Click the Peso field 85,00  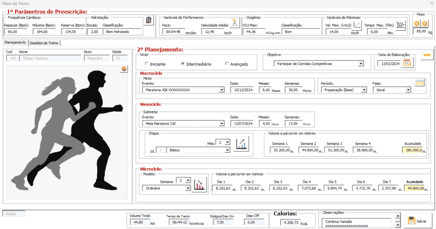421,31
